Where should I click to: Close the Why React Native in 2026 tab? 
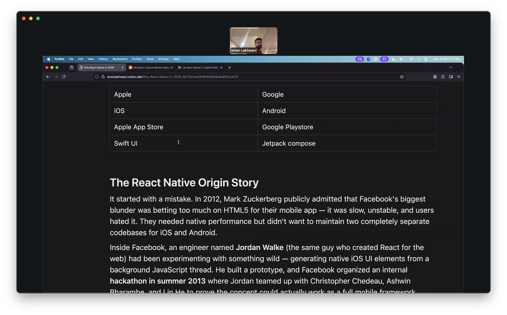[x=123, y=68]
